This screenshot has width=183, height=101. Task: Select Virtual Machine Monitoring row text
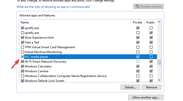pos(43,52)
